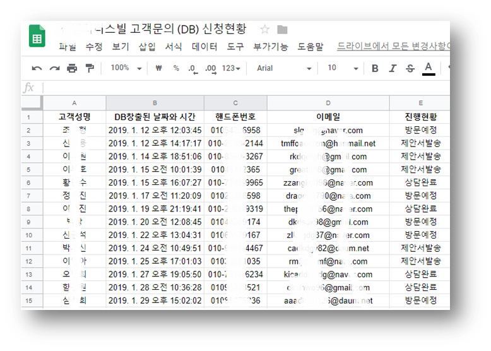The image size is (491, 351).
Task: Move the document with the folder icon
Action: click(x=282, y=30)
